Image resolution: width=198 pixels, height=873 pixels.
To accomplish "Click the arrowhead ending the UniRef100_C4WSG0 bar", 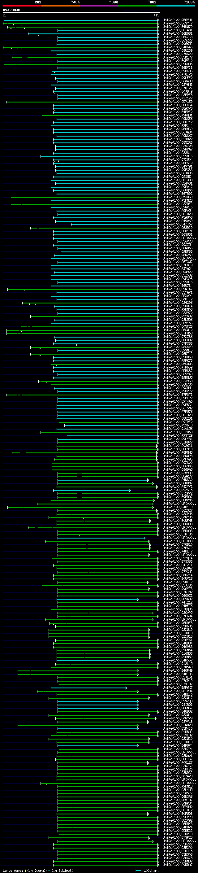I will (148, 480).
